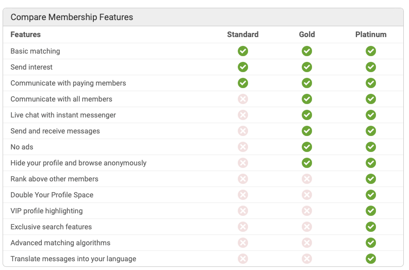Click Gold cross for Rank above other members
The height and width of the screenshot is (270, 409).
307,179
